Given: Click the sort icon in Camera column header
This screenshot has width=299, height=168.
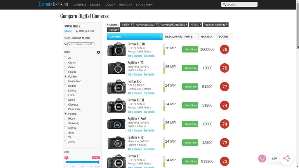Looking at the screenshot, I should [x=160, y=36].
